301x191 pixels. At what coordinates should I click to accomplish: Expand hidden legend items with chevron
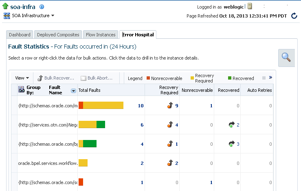(270, 78)
